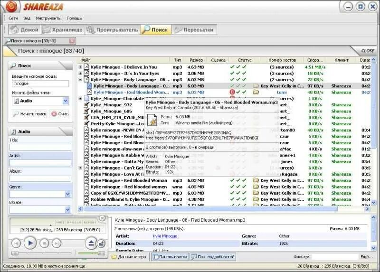Click the browse-user folder icon in tomi row
The image size is (380, 272).
tap(256, 92)
